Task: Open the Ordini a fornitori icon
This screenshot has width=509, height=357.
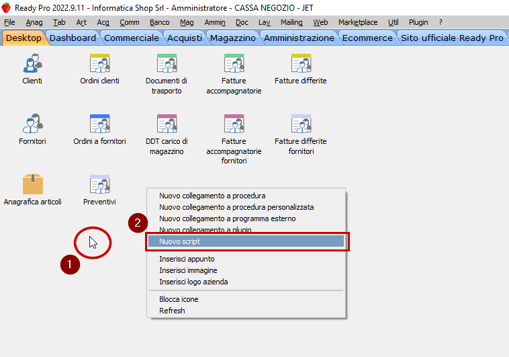Action: pos(99,124)
